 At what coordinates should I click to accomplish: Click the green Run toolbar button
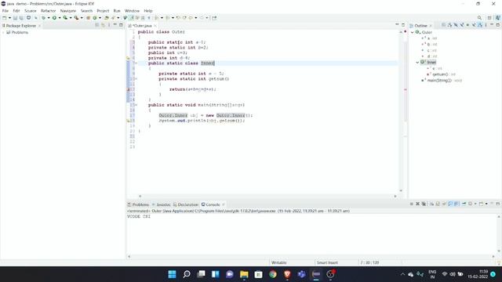pyautogui.click(x=54, y=18)
